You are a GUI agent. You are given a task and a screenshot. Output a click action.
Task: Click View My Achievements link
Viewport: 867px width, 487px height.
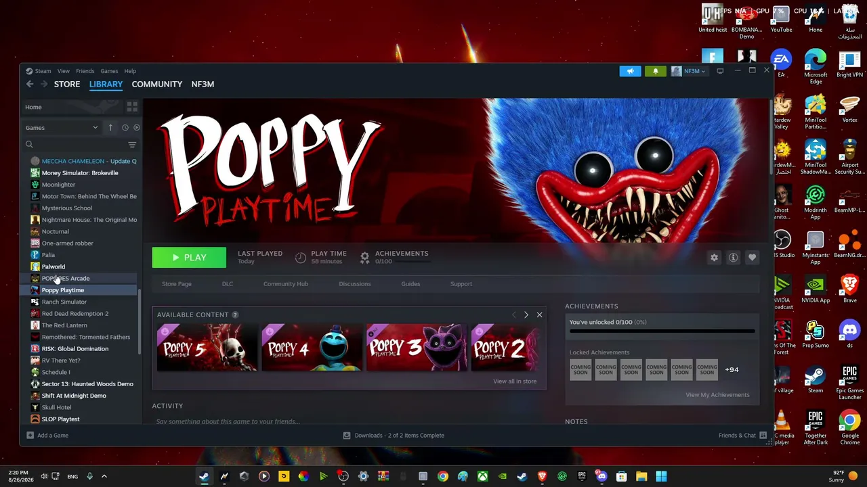(x=717, y=395)
